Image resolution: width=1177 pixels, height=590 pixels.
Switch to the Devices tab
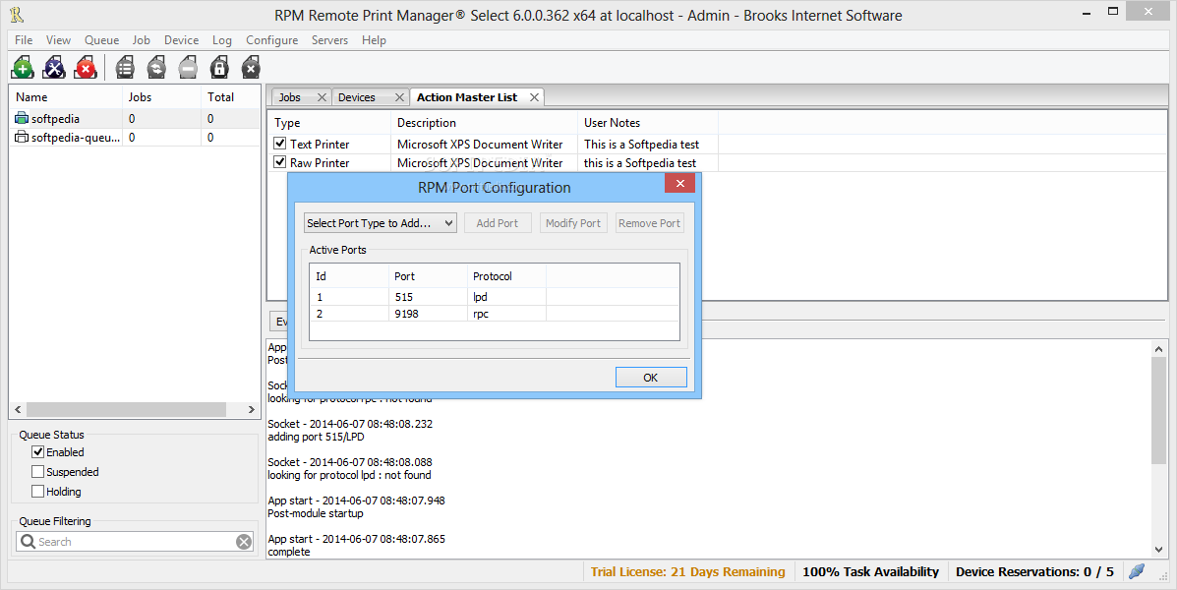click(357, 97)
